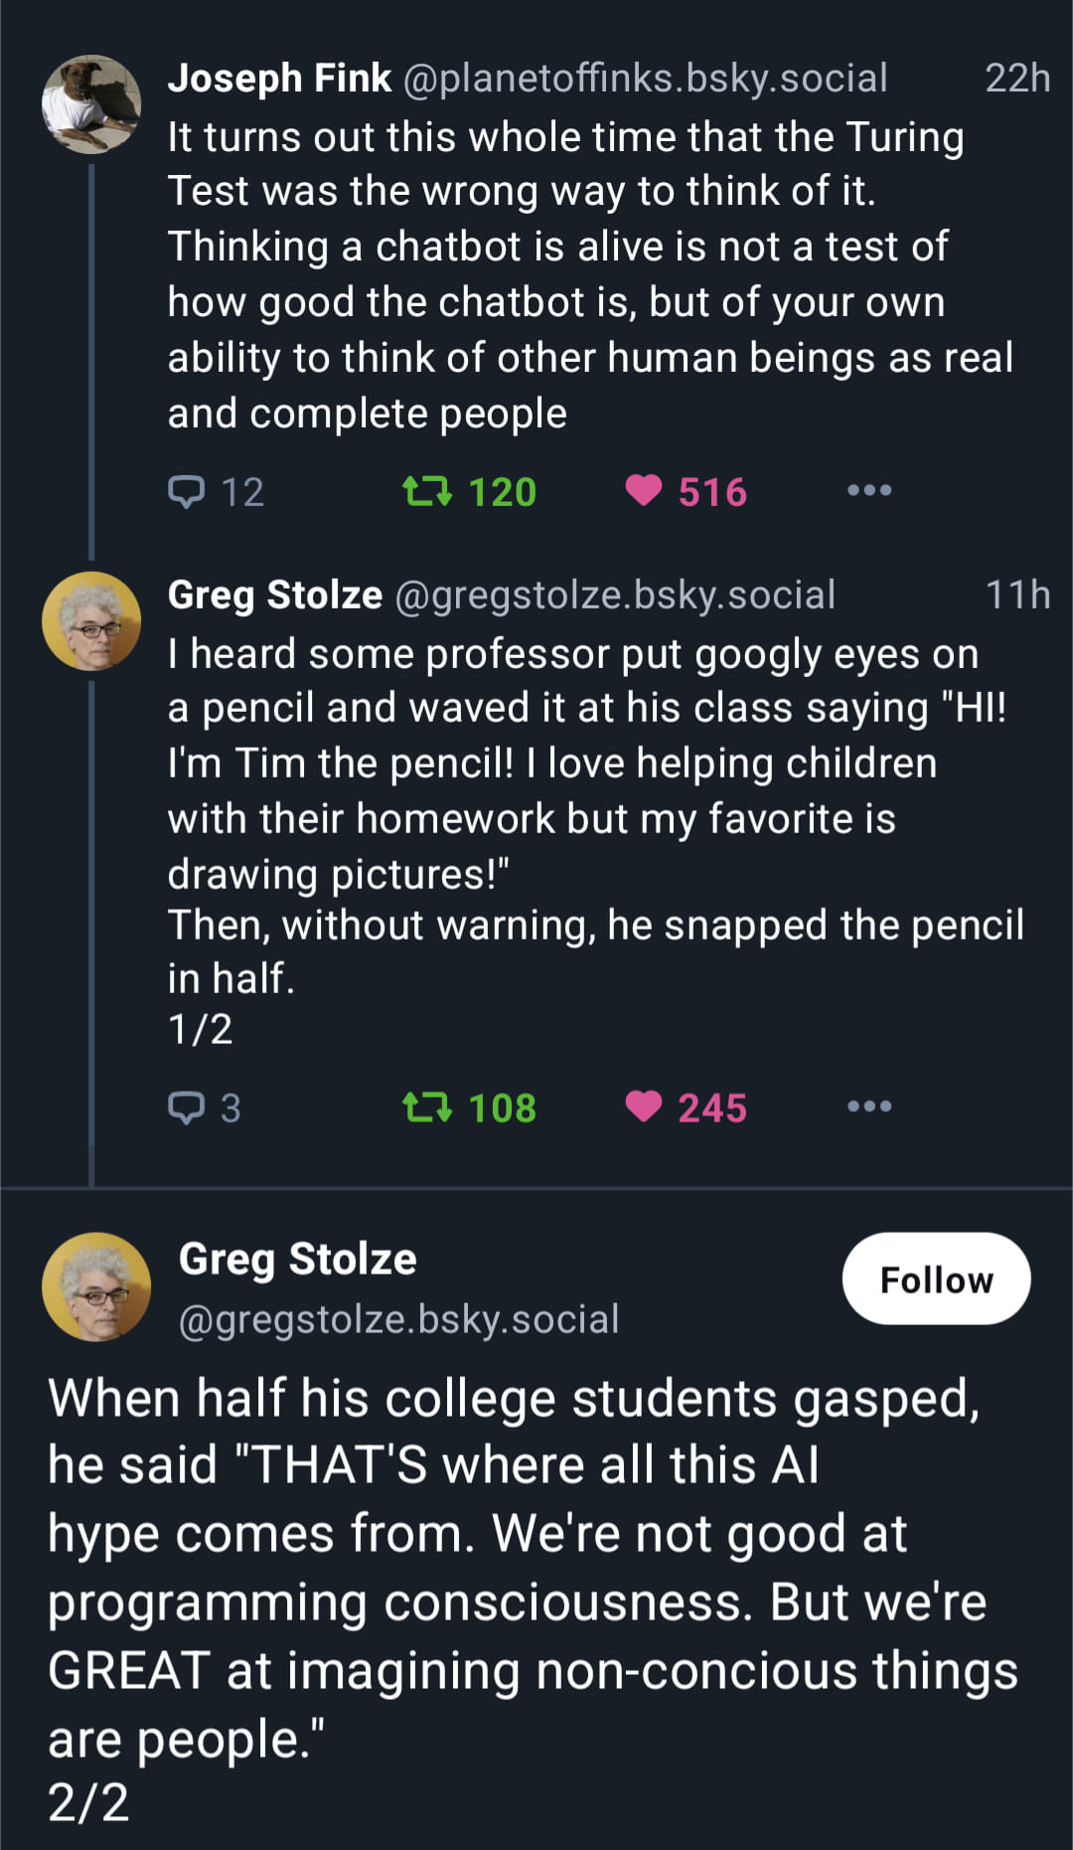Image resolution: width=1073 pixels, height=1850 pixels.
Task: Reply to Greg Stolze's pencil post
Action: (187, 1106)
